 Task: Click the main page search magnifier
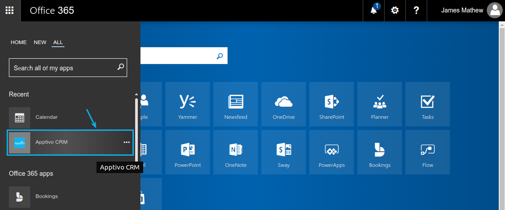point(220,56)
